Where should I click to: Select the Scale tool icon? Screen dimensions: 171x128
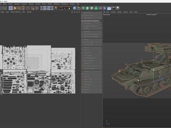(15, 8)
